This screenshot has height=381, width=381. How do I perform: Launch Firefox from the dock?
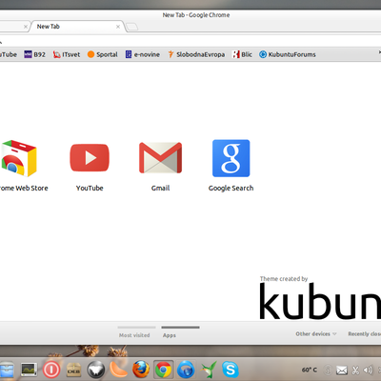(141, 370)
